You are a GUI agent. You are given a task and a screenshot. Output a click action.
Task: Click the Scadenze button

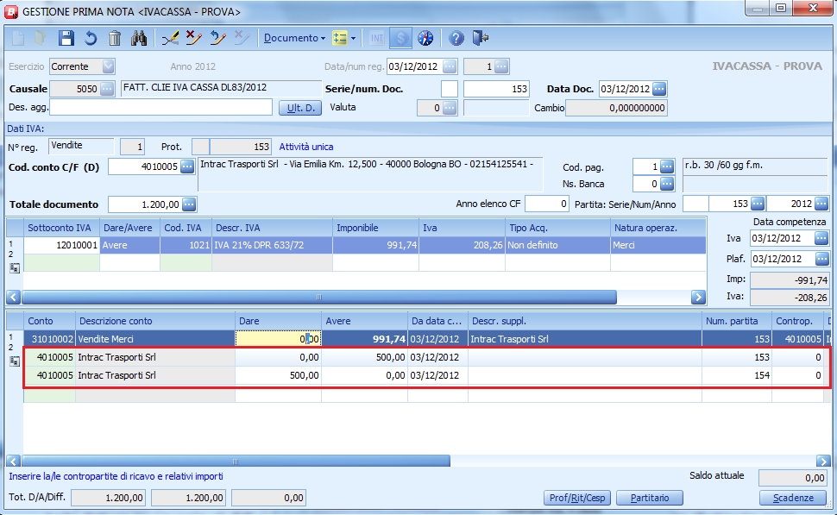[792, 498]
